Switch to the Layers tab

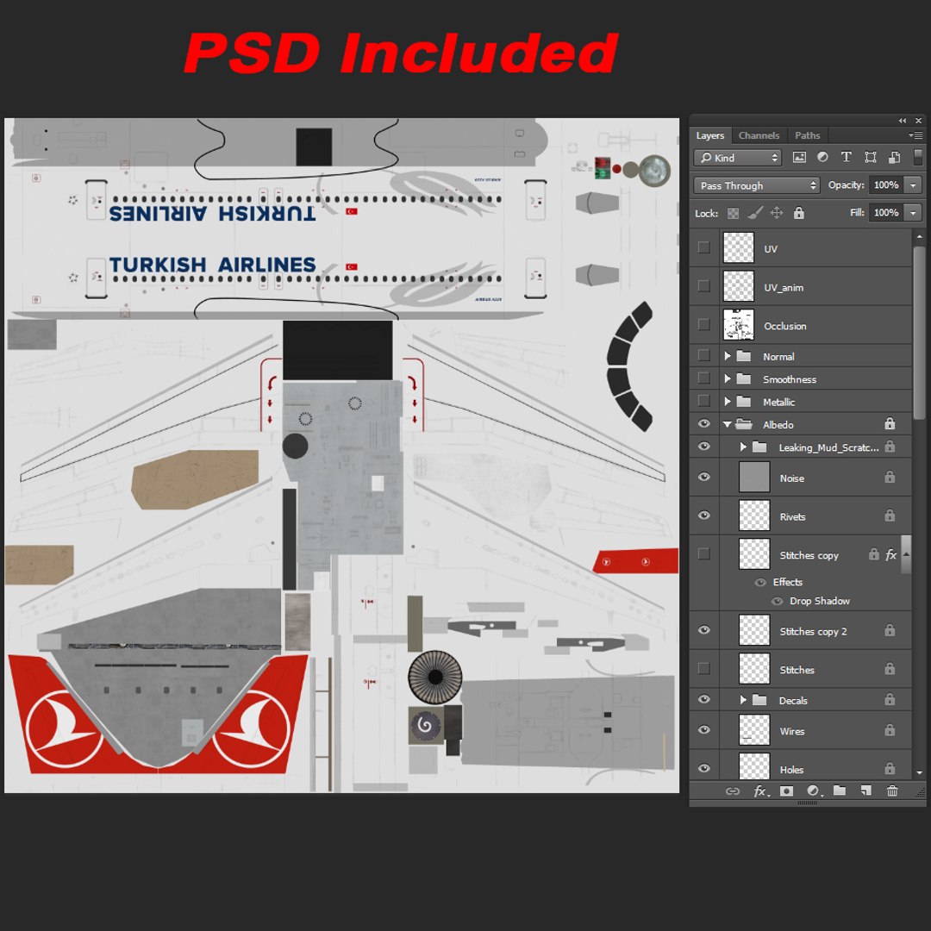[x=710, y=135]
